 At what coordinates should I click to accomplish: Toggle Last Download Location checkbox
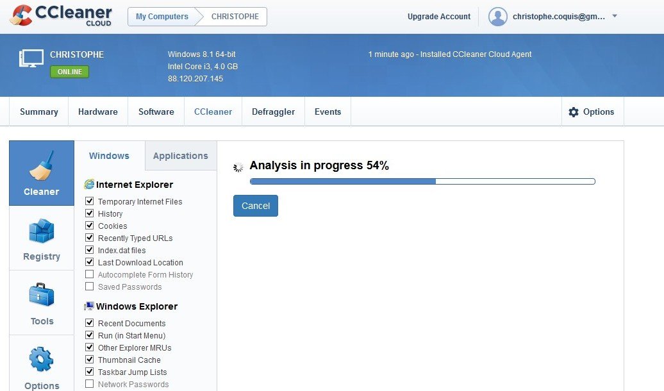[x=89, y=262]
